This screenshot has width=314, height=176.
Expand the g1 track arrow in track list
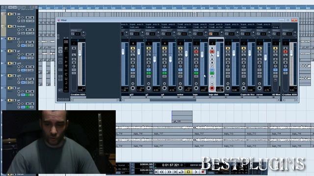(2, 39)
